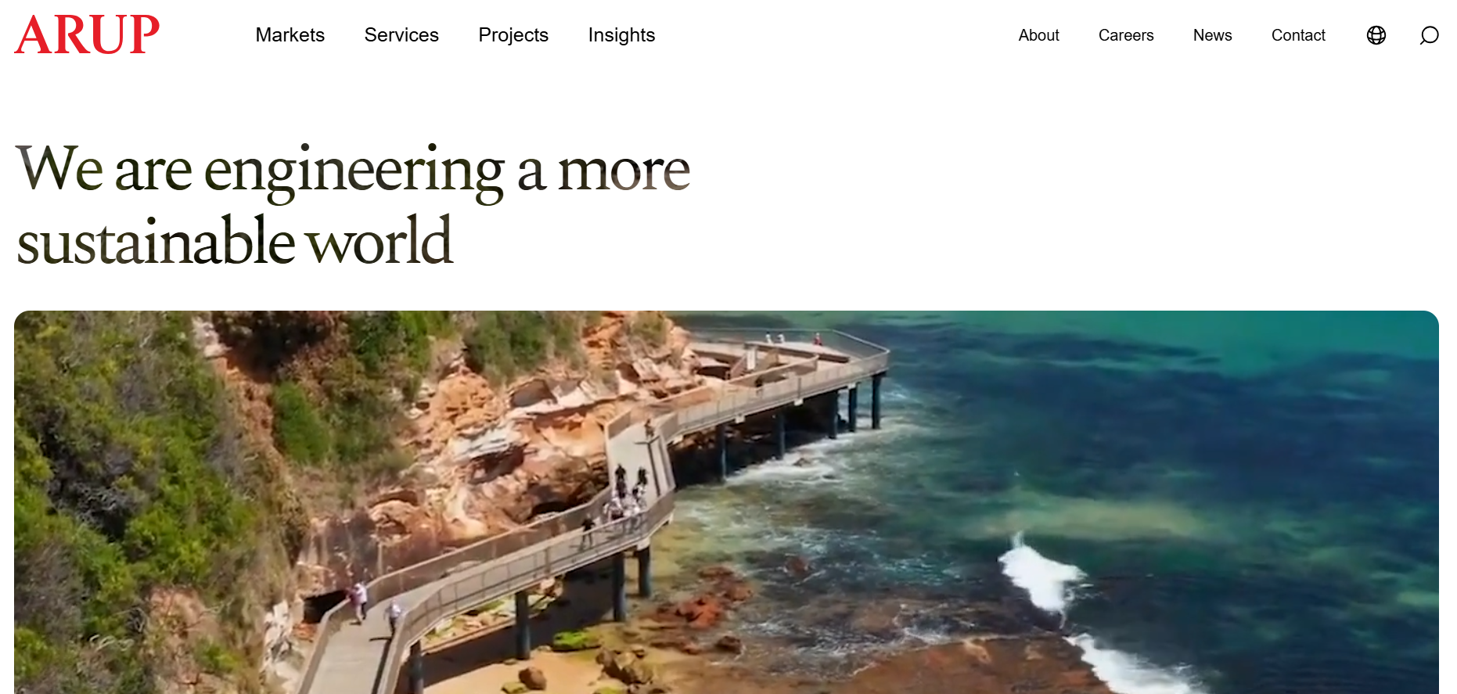
Task: Expand the Services navigation menu
Action: pos(401,35)
